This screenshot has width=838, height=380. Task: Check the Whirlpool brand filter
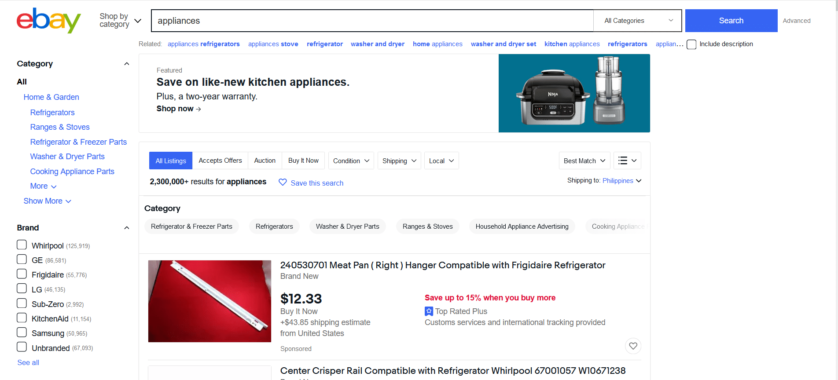click(22, 245)
